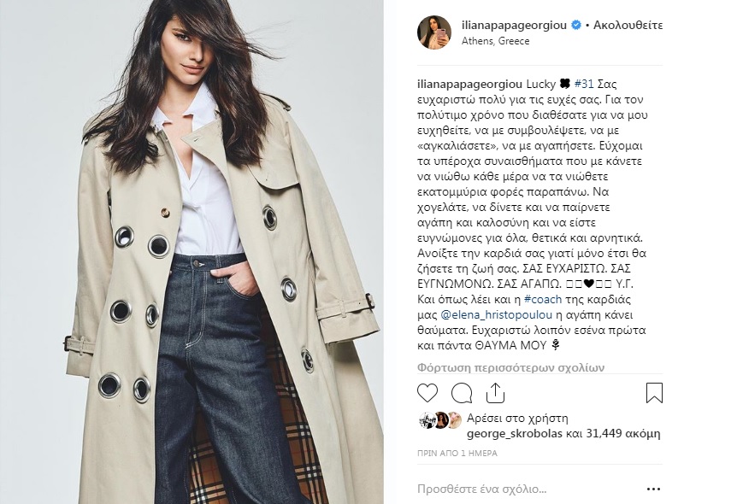The width and height of the screenshot is (737, 504).
Task: Open ilianapapageorgiou username in header
Action: point(514,25)
